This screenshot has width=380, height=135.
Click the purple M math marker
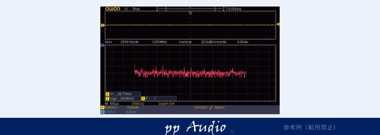pos(102,46)
